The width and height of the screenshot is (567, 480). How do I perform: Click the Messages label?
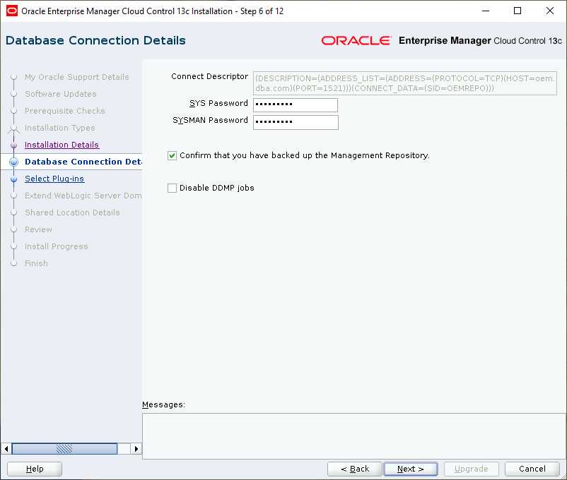tap(163, 405)
